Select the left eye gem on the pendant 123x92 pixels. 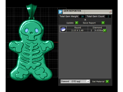pos(27,30)
